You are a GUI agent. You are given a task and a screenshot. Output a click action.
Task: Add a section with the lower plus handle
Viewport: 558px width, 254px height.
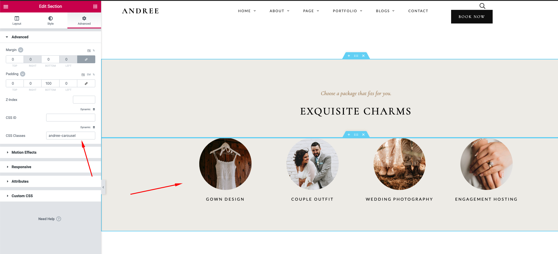tap(349, 135)
